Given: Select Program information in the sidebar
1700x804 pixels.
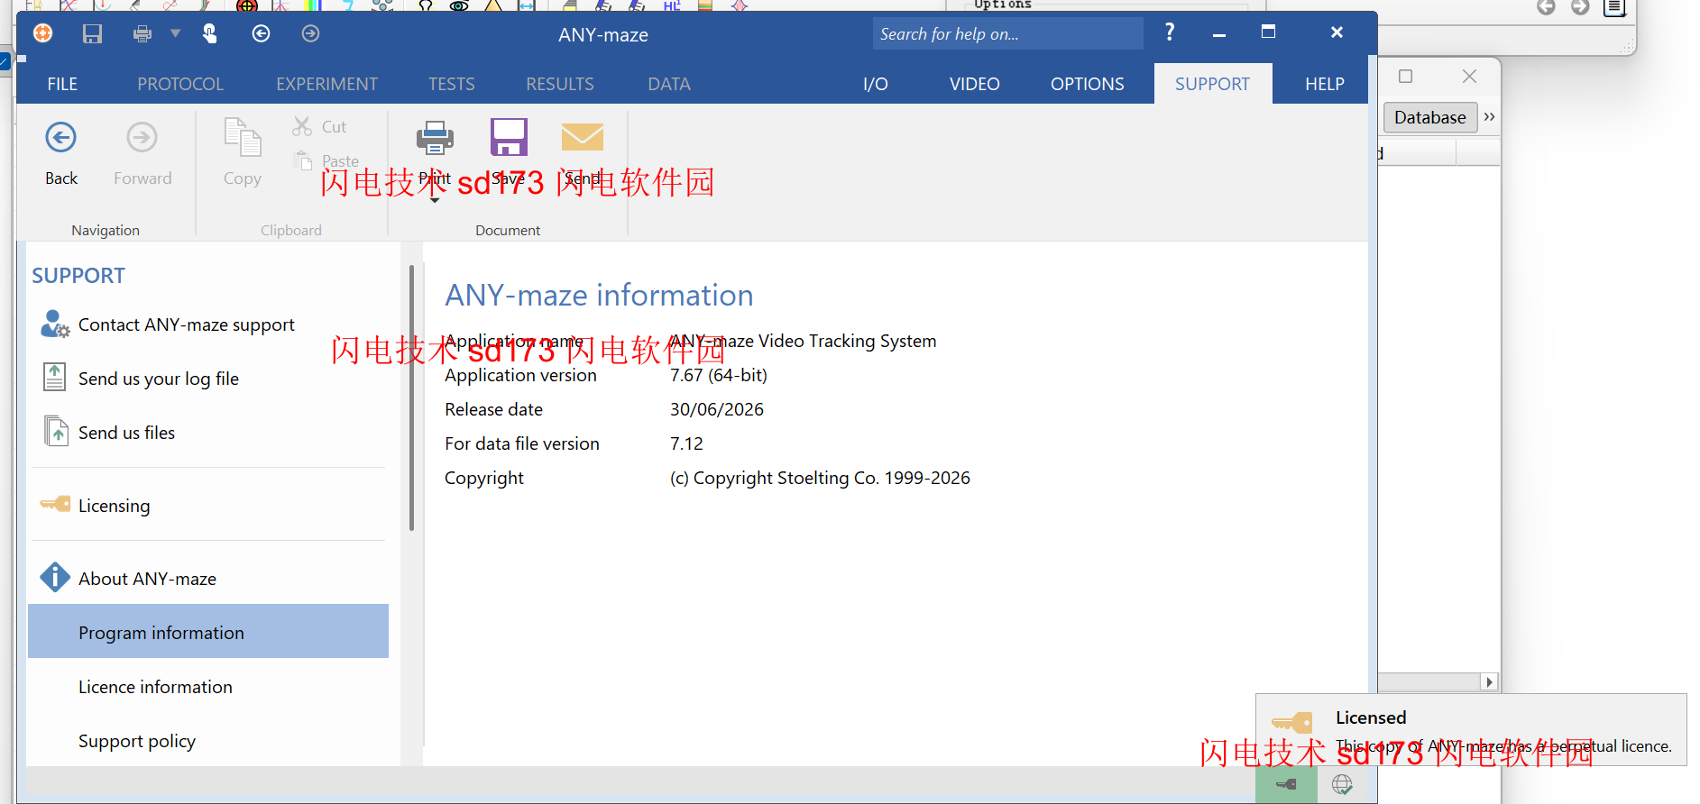Looking at the screenshot, I should pos(208,632).
